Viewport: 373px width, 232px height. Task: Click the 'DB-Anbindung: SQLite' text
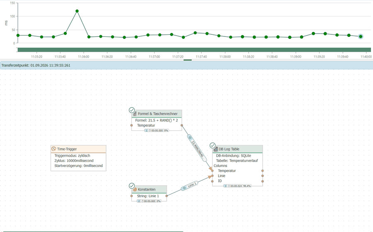click(x=233, y=156)
